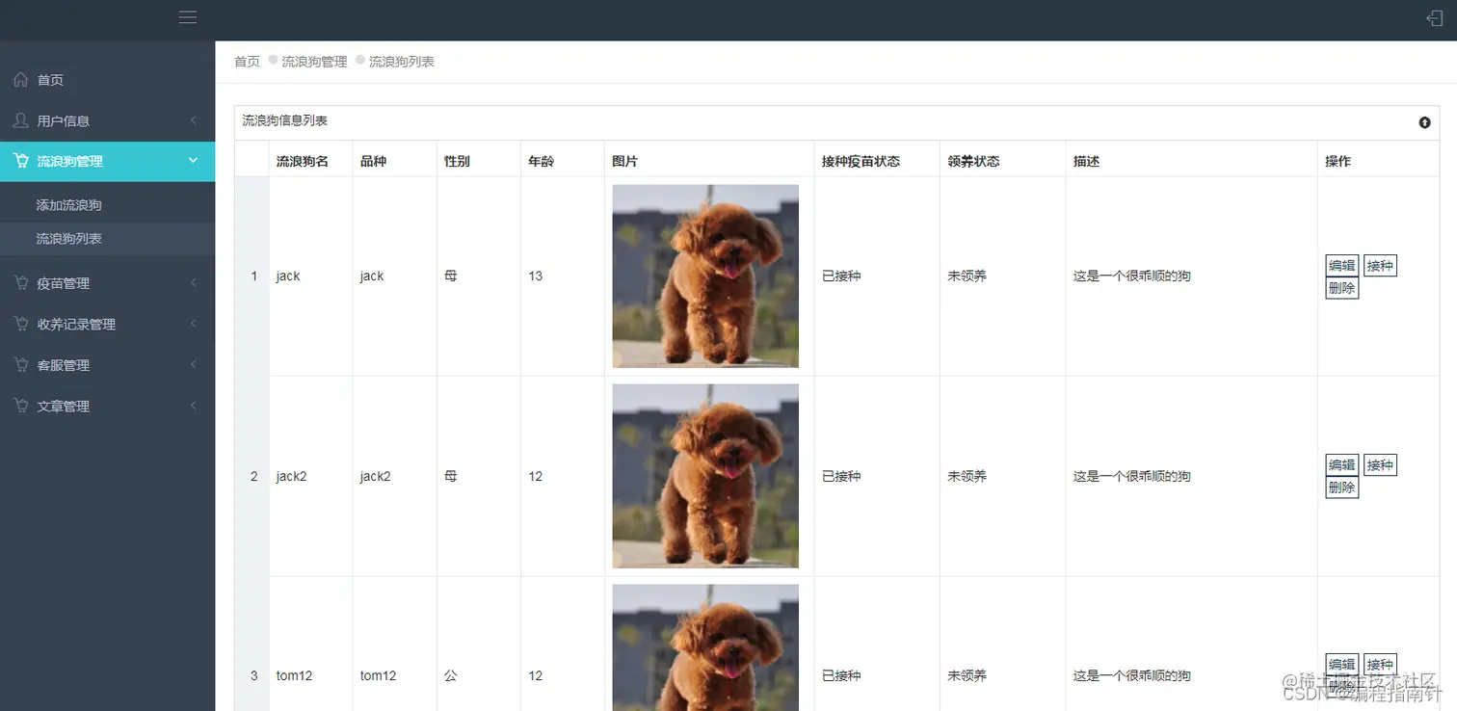Expand the 文章管理 menu chevron
Image resolution: width=1457 pixels, height=711 pixels.
click(x=194, y=406)
